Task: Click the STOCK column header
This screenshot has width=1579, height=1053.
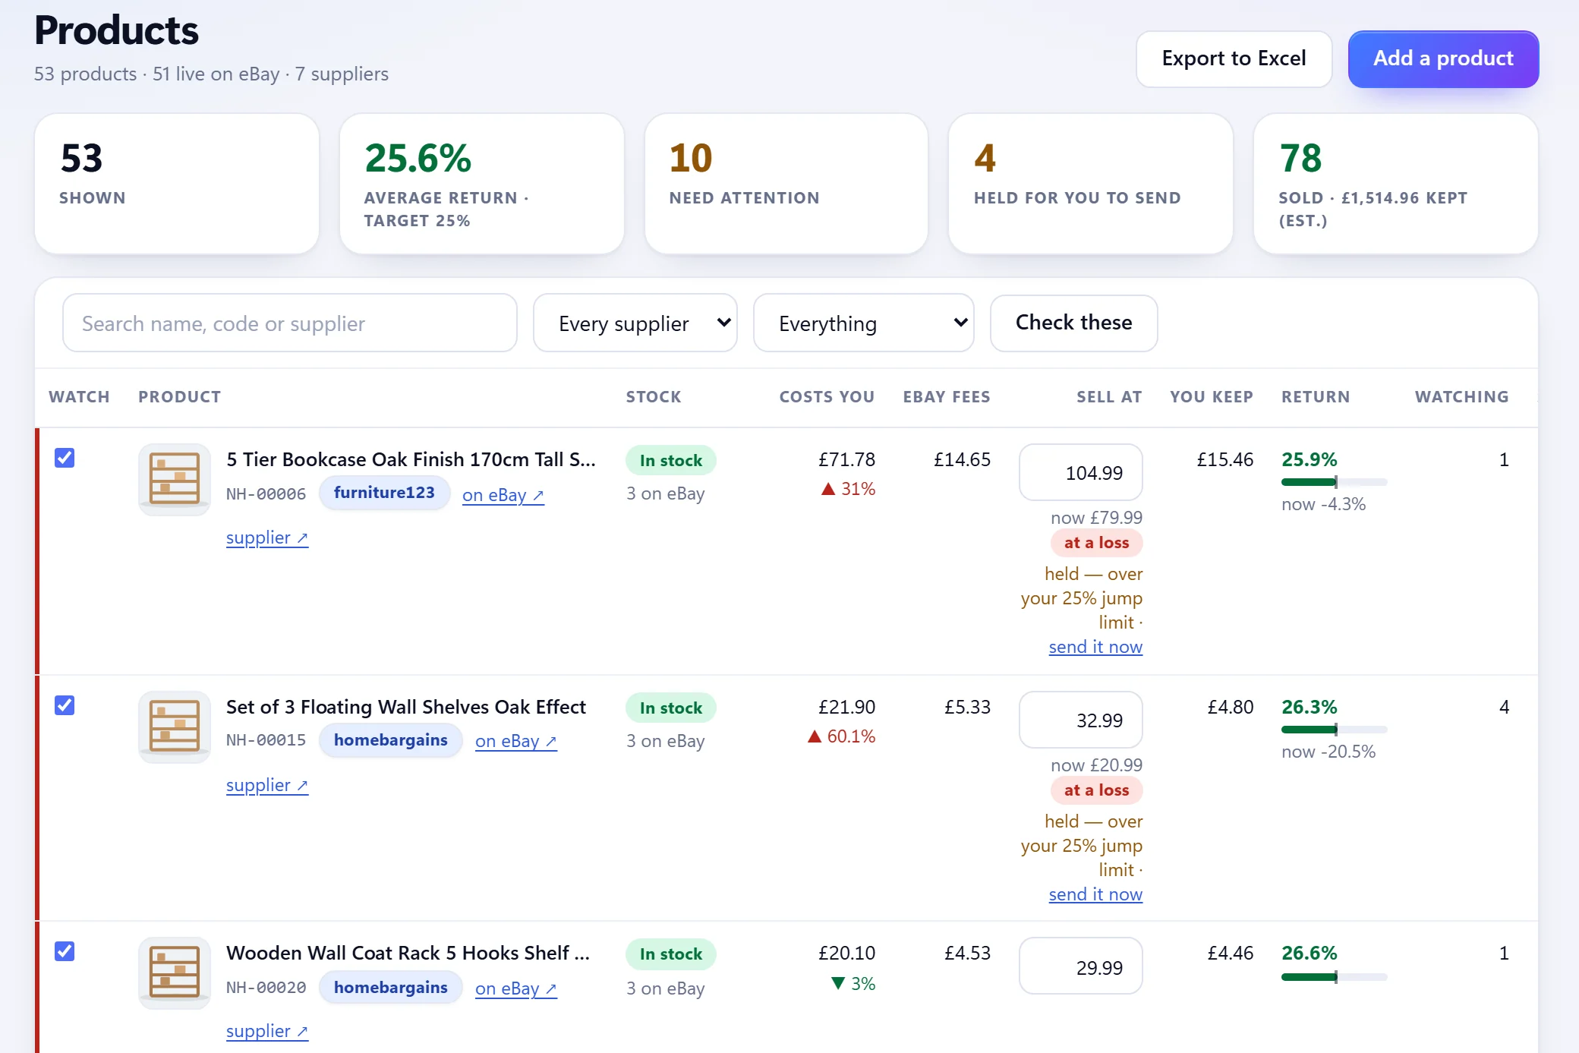Action: click(654, 397)
